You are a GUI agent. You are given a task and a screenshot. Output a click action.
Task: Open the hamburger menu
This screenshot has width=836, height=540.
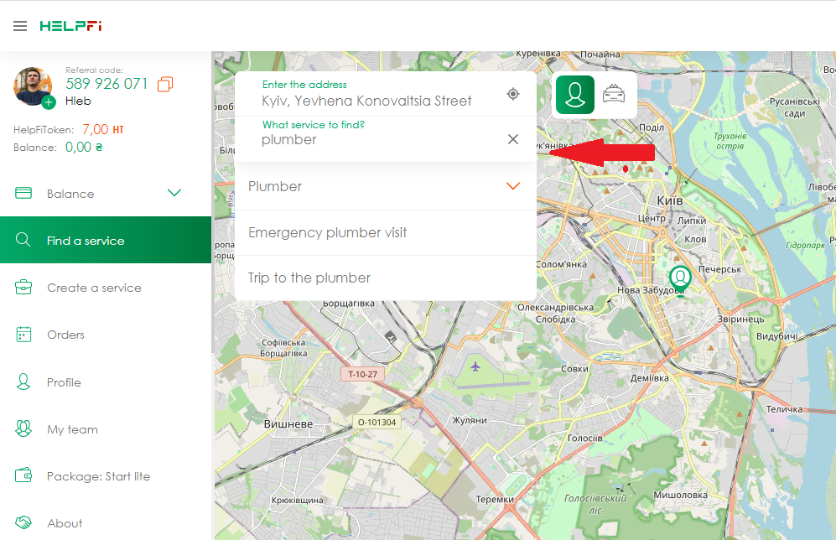pos(20,26)
